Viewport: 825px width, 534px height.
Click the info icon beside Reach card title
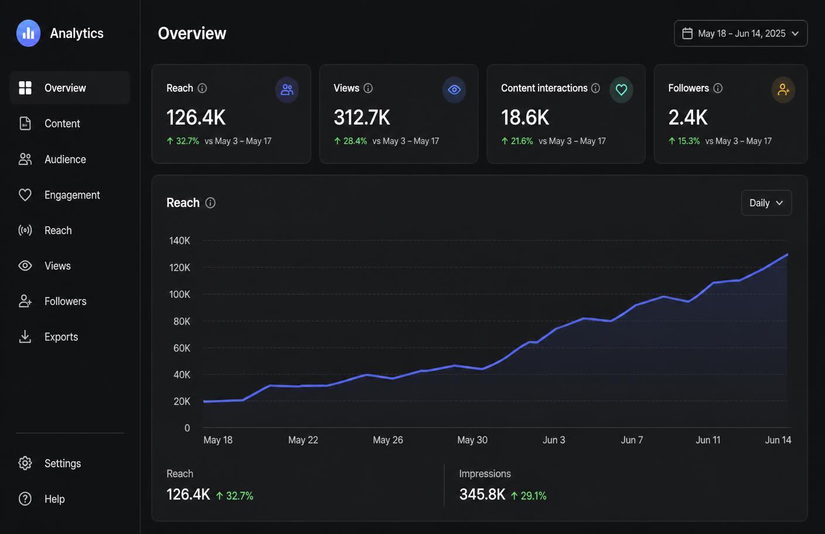pyautogui.click(x=202, y=88)
